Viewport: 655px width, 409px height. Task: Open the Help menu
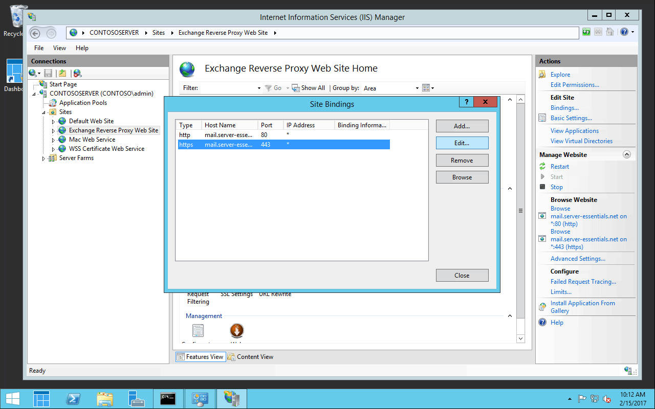[82, 48]
